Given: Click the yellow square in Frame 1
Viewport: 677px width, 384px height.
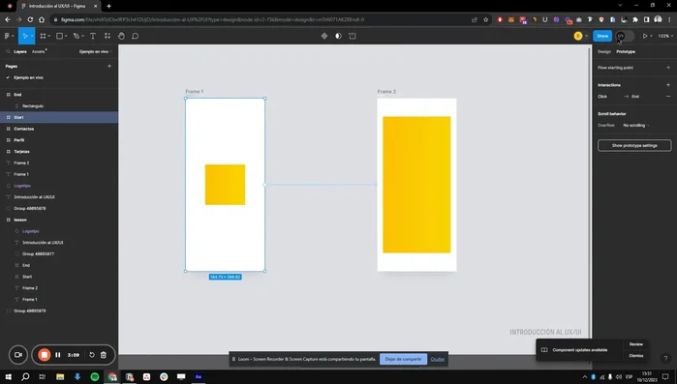Looking at the screenshot, I should click(225, 185).
